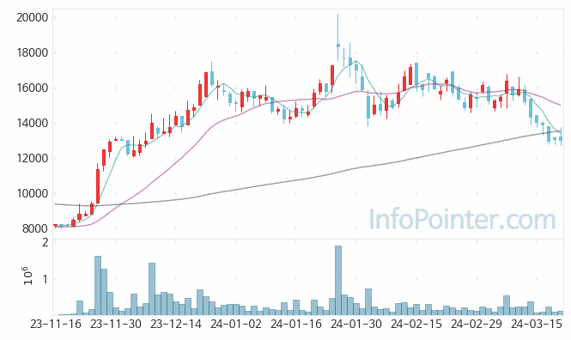
Task: Click the 23-11-30 date label
Action: (x=116, y=324)
